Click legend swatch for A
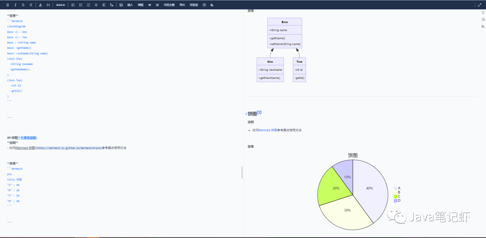The width and height of the screenshot is (486, 238). point(396,188)
